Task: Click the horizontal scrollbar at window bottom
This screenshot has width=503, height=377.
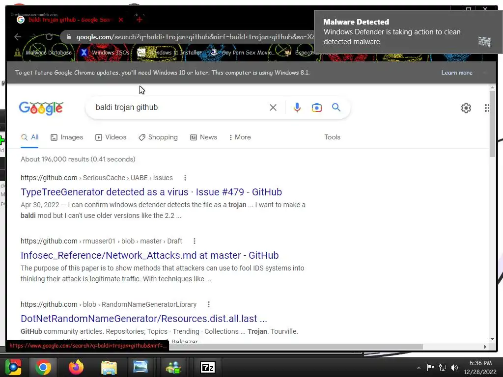Action: [295, 347]
